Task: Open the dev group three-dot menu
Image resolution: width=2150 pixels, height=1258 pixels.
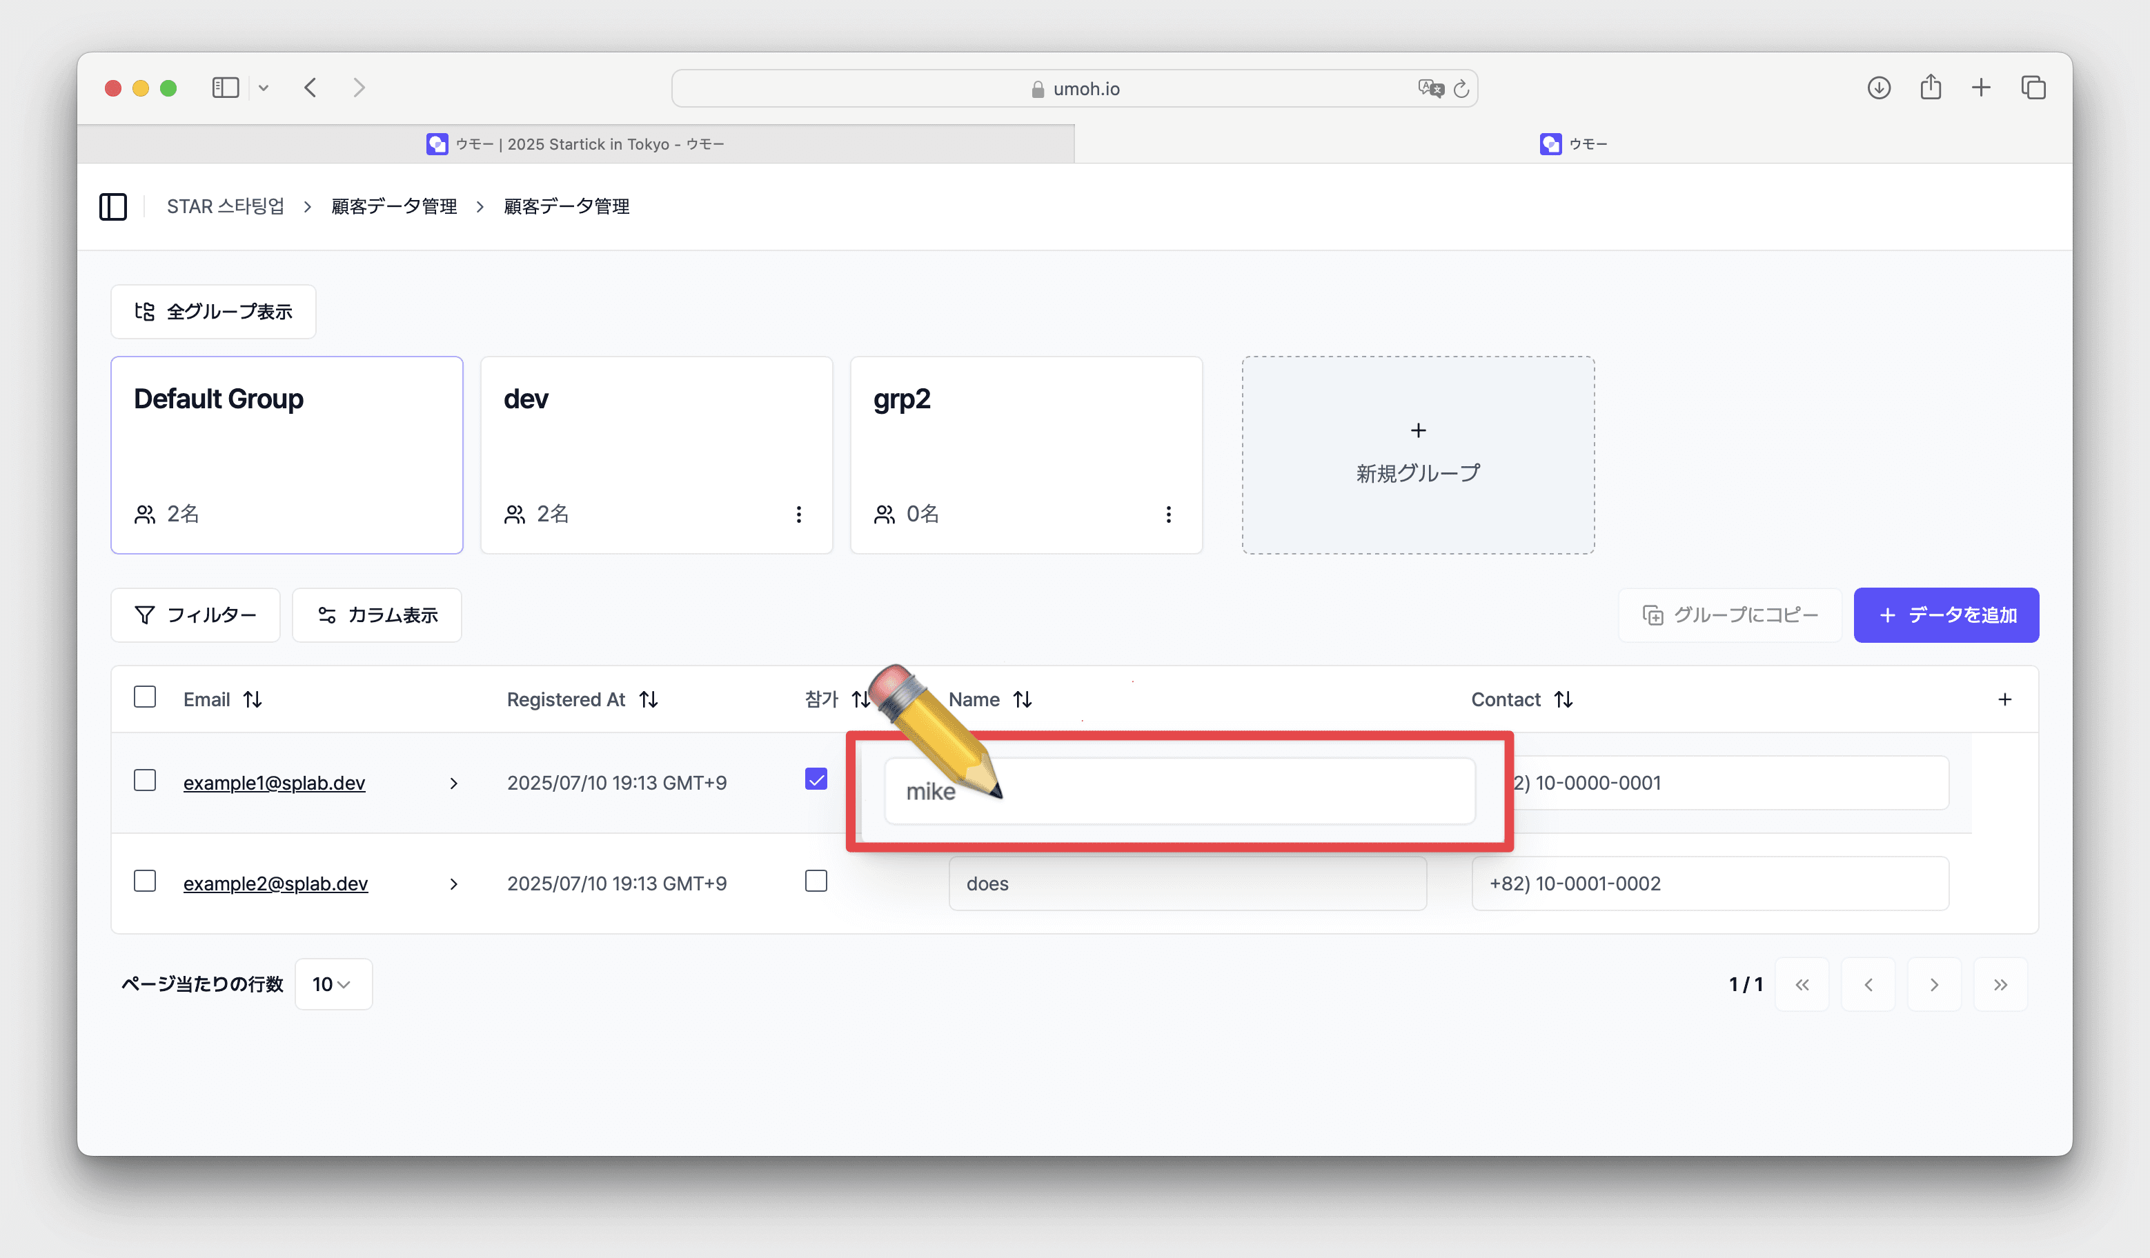Action: click(798, 515)
